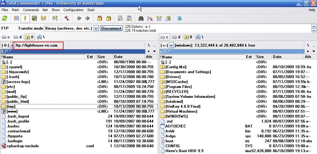Go forward with the right arrow icon
Viewport: 317px width, 154px height.
pyautogui.click(x=87, y=19)
